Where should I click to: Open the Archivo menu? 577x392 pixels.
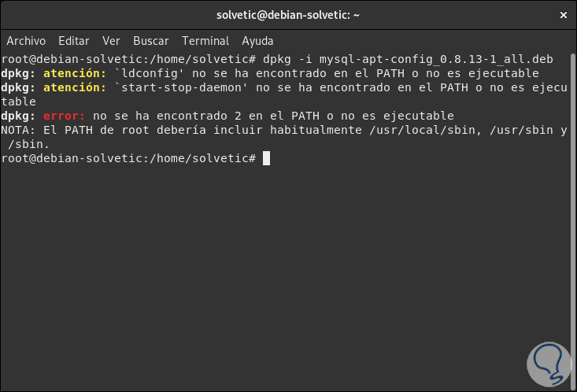[x=26, y=41]
